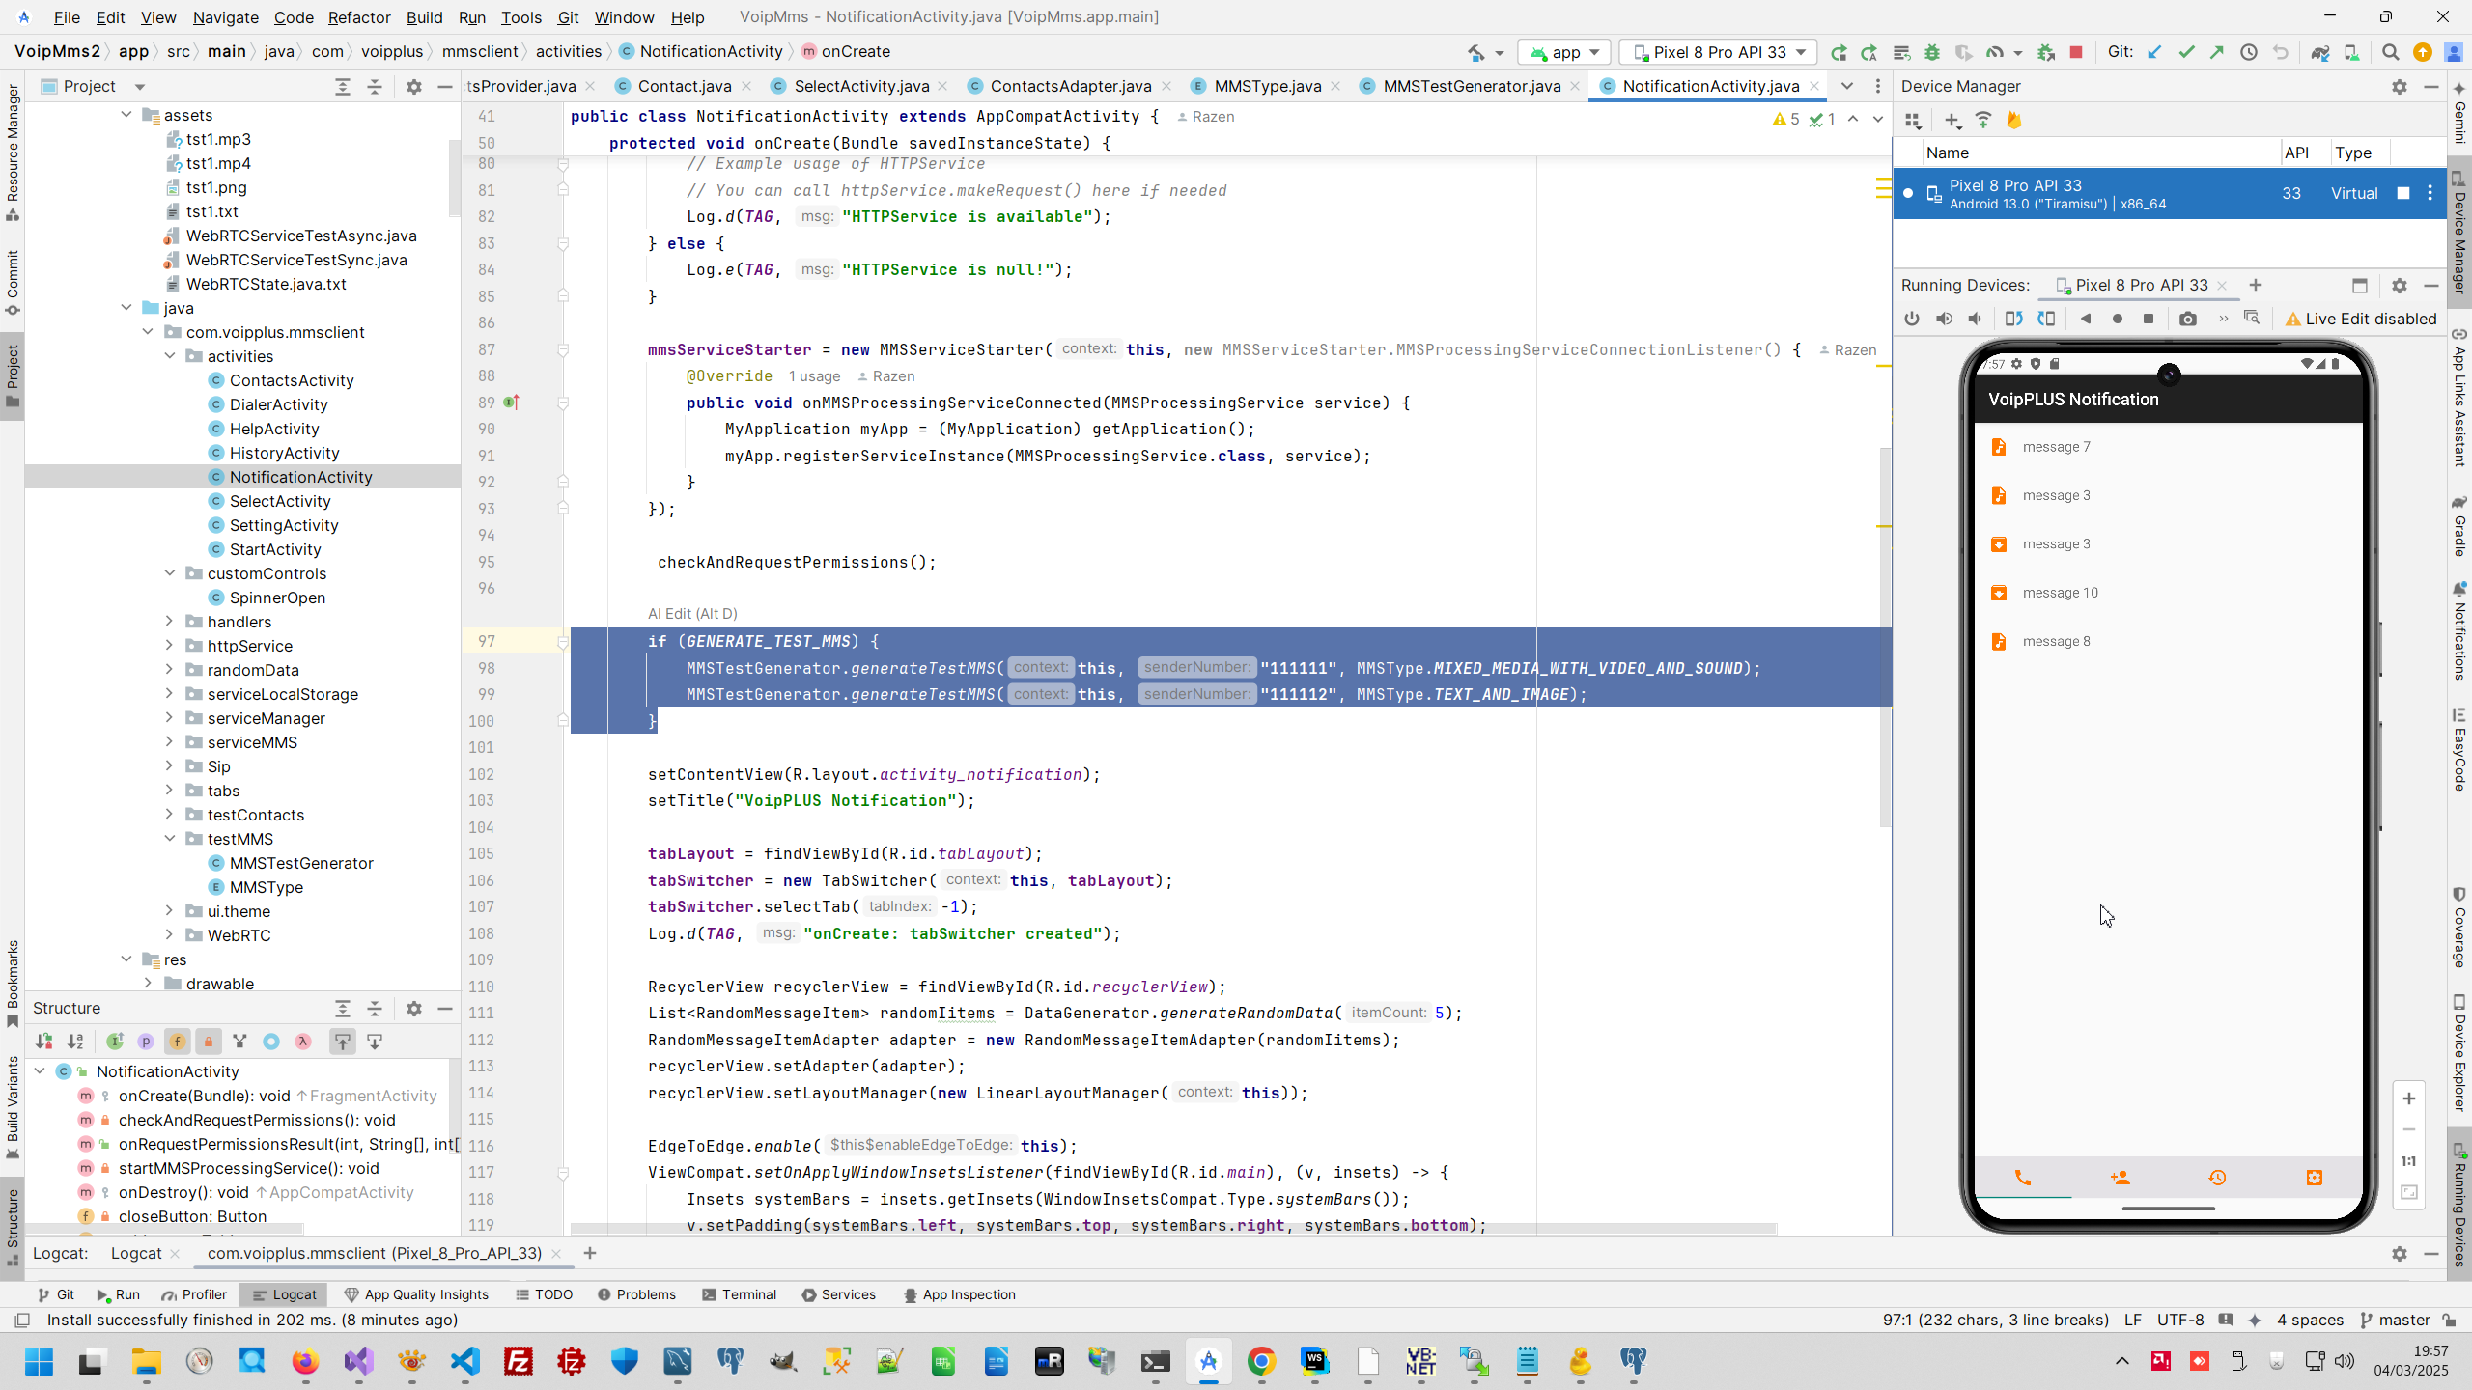
Task: Expand the handlers package folder
Action: pos(169,622)
